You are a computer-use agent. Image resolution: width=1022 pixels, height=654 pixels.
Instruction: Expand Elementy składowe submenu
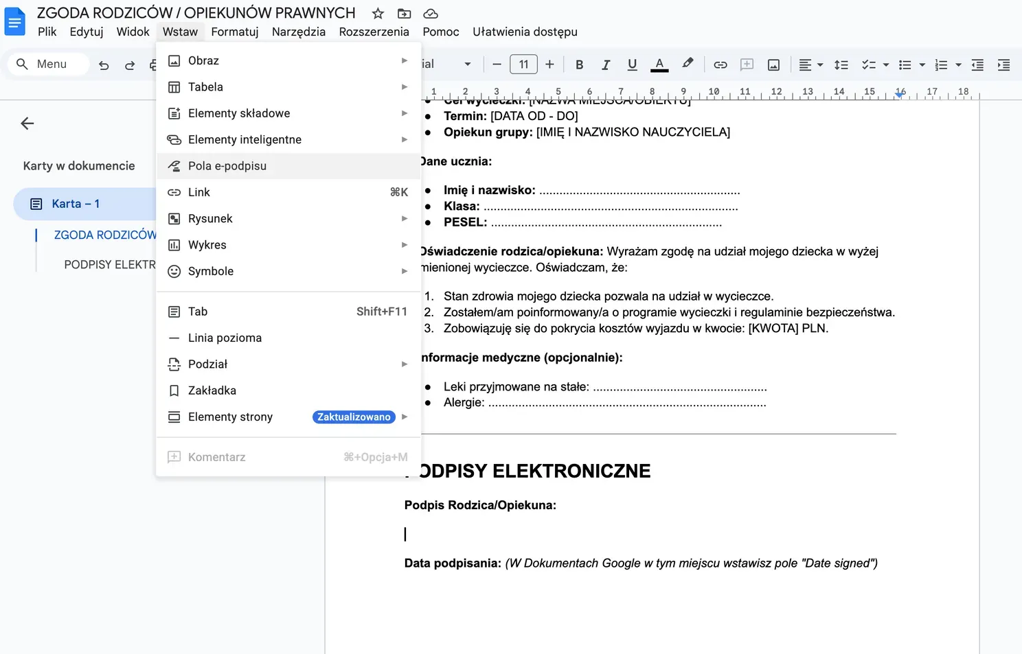click(x=288, y=113)
